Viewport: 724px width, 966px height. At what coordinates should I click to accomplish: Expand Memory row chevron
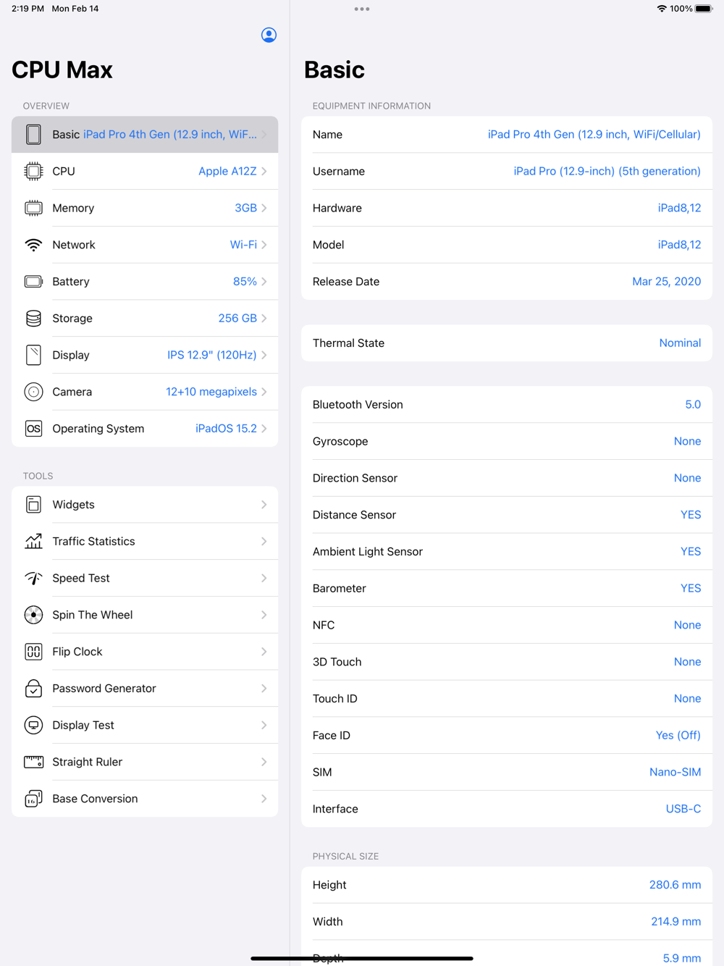pyautogui.click(x=264, y=209)
